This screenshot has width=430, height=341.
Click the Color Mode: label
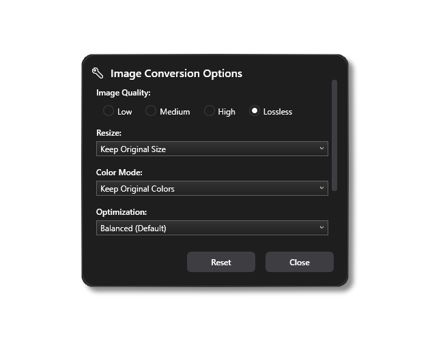coord(119,173)
